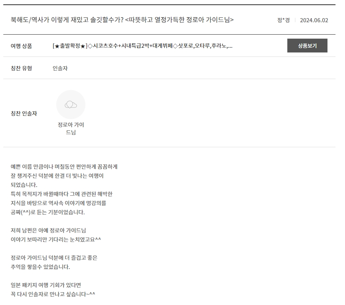Click the 상품보기 button

point(307,46)
